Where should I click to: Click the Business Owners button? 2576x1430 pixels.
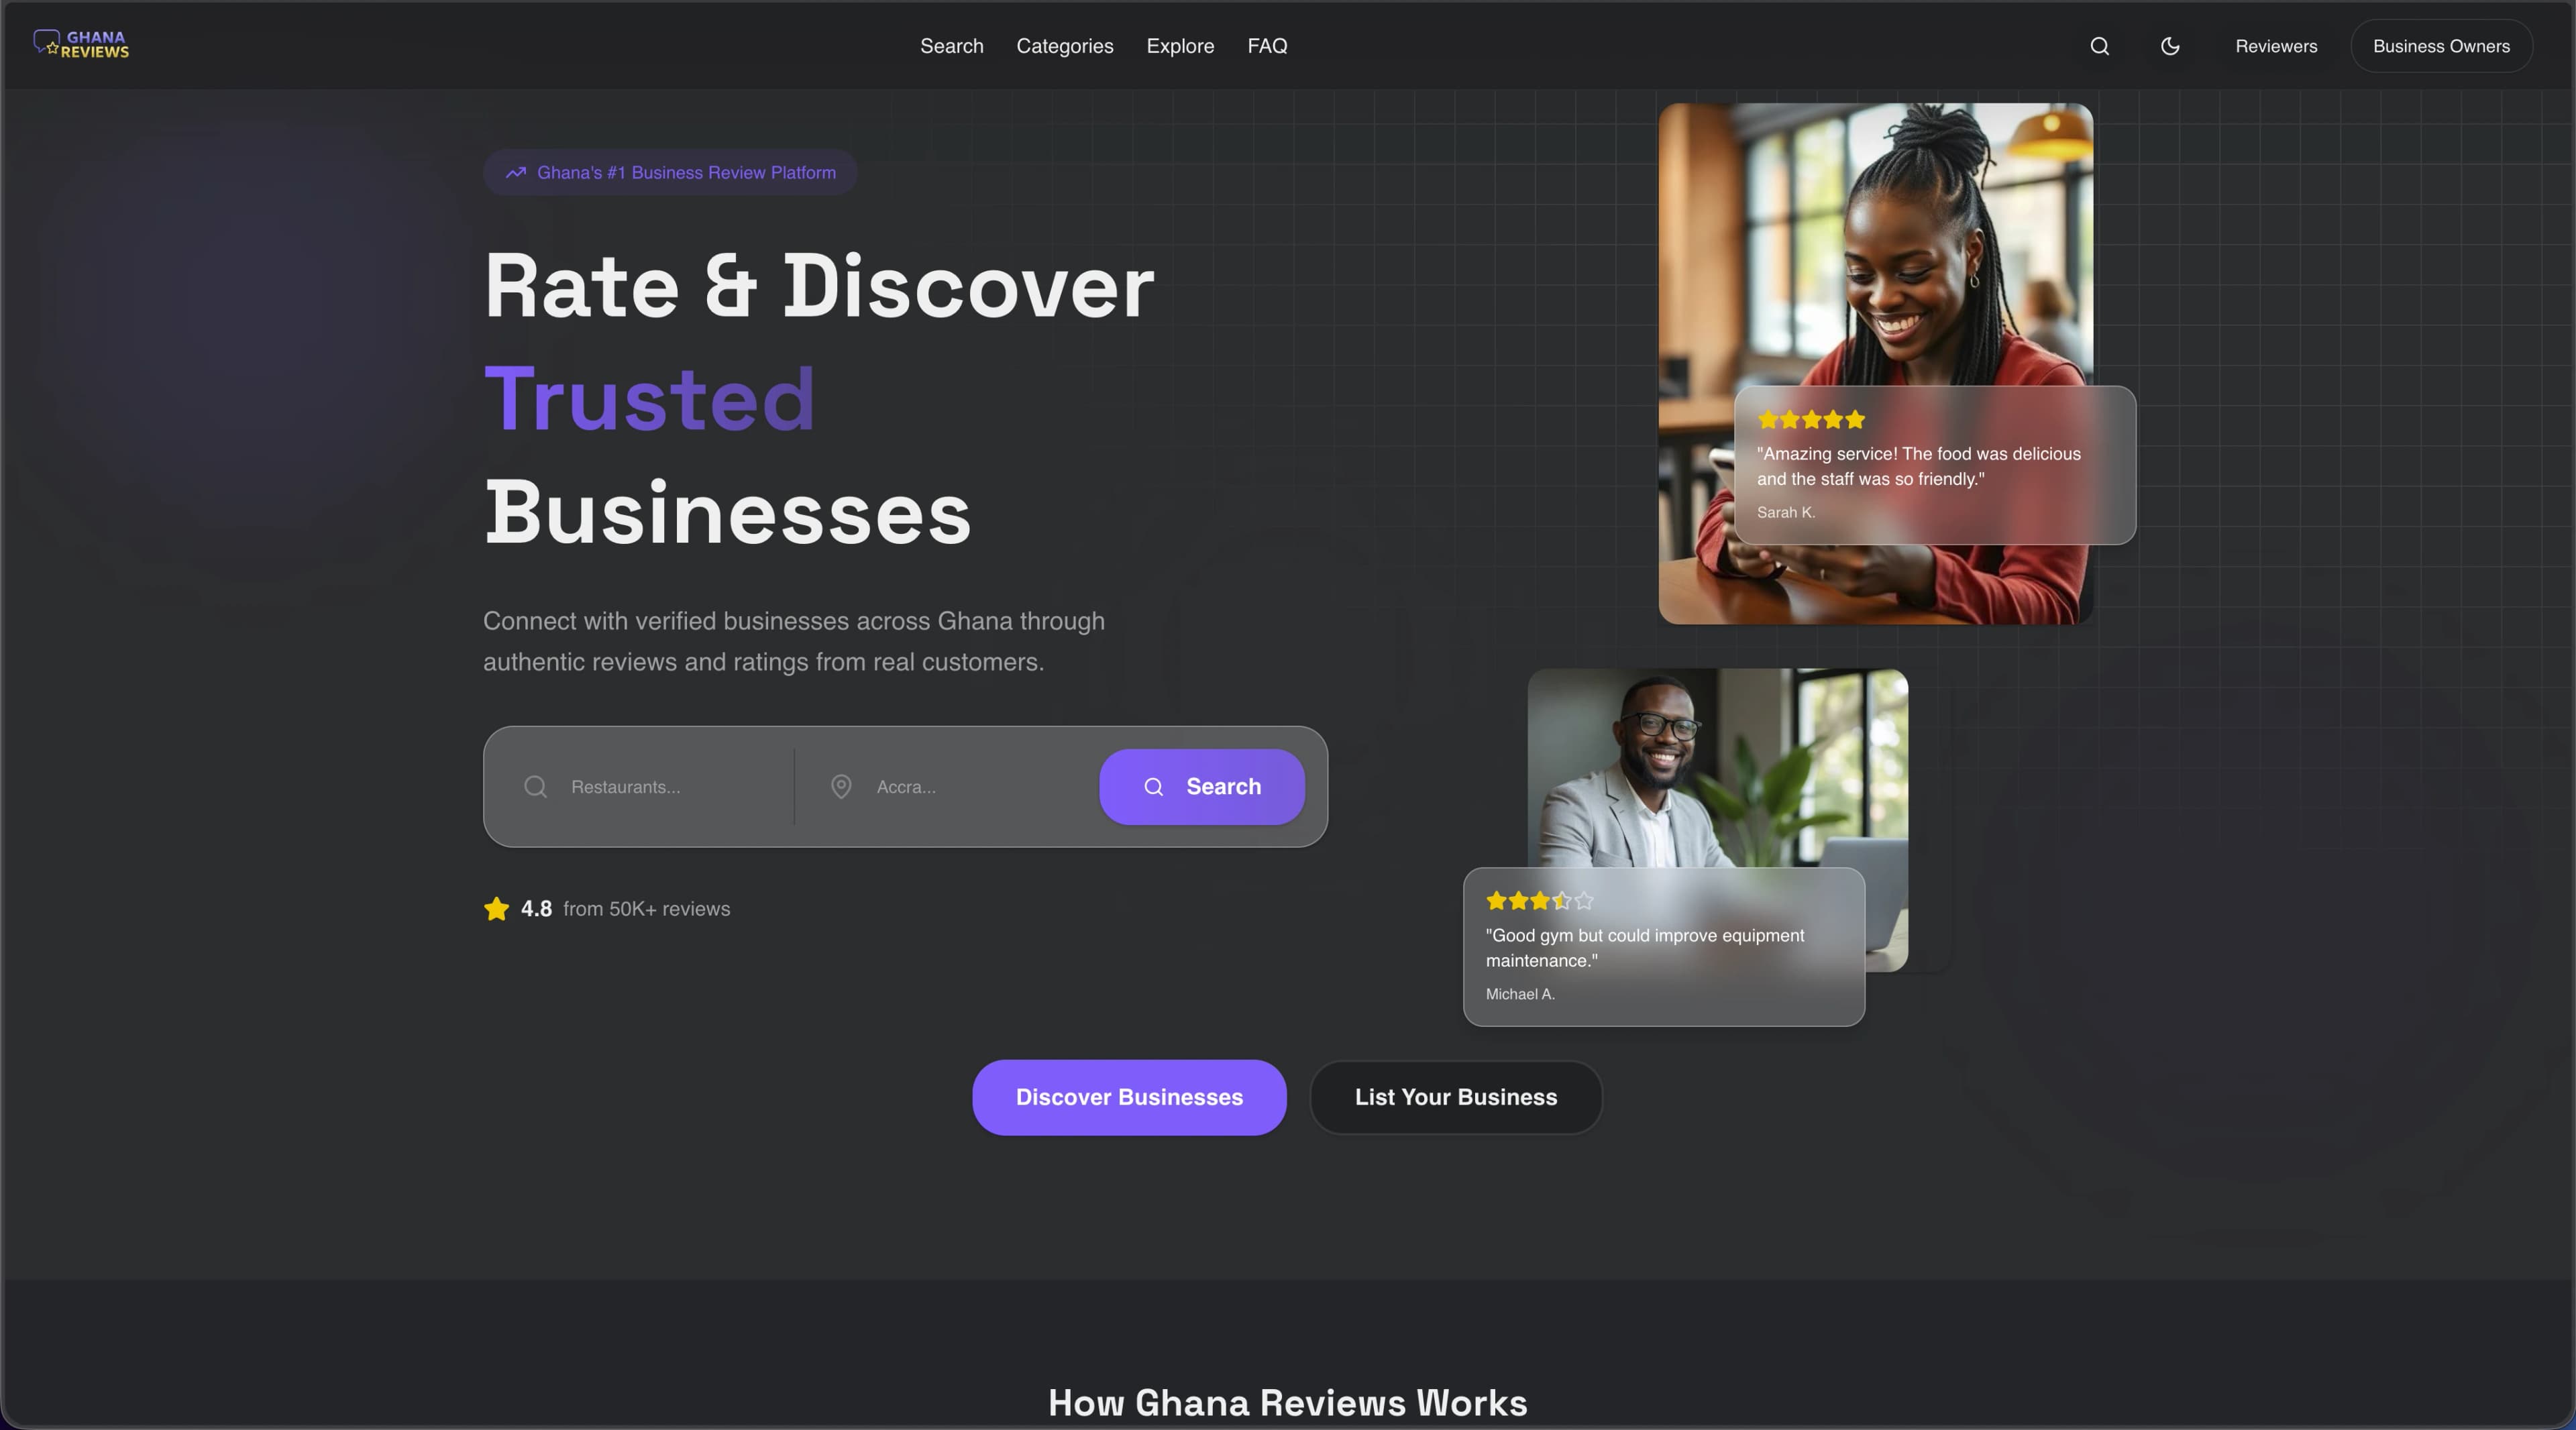(x=2441, y=46)
